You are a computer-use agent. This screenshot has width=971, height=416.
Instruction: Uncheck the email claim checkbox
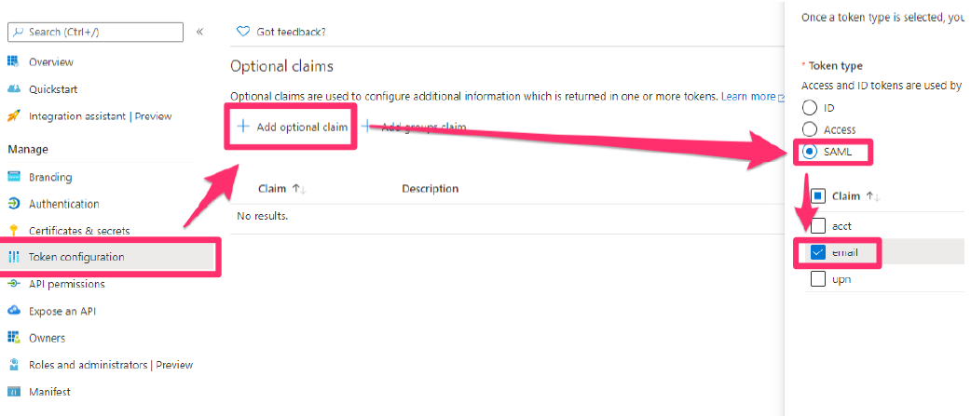tap(818, 252)
